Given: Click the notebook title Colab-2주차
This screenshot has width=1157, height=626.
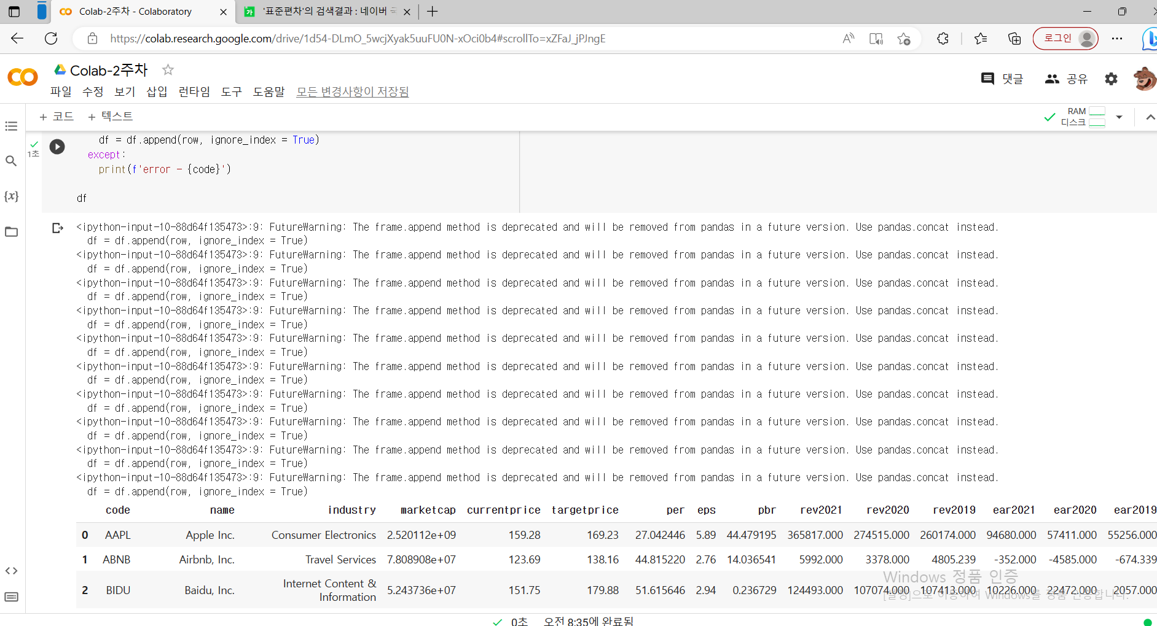Looking at the screenshot, I should pyautogui.click(x=109, y=71).
